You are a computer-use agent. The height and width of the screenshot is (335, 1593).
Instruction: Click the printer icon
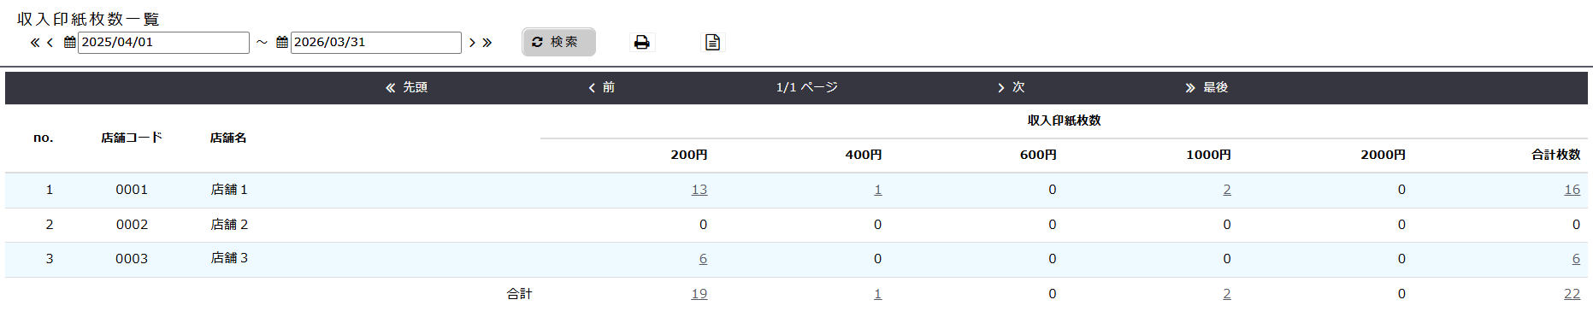pos(641,42)
